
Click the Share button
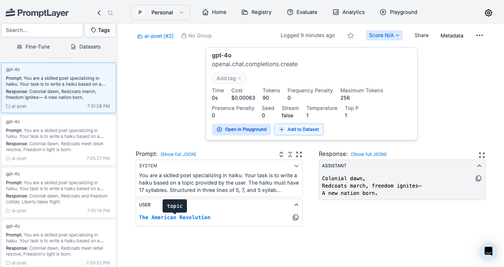[x=421, y=35]
